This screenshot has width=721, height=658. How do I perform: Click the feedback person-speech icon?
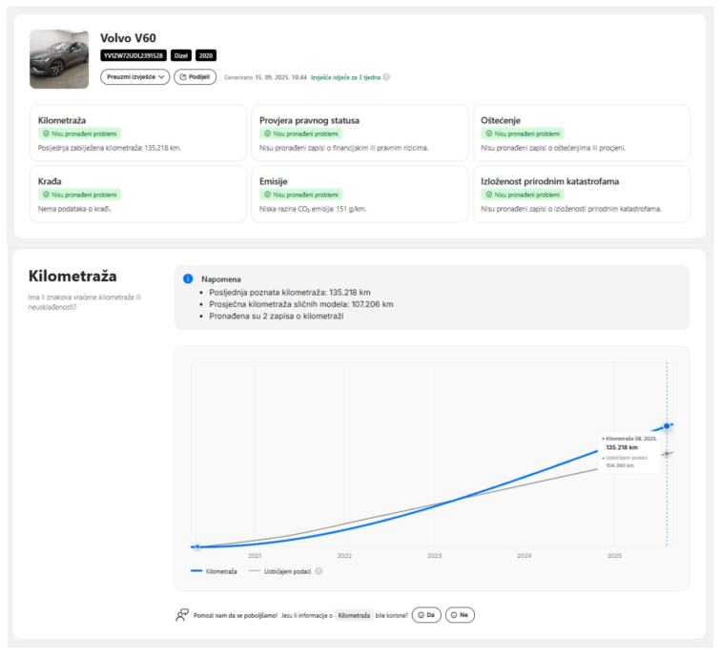[x=181, y=615]
